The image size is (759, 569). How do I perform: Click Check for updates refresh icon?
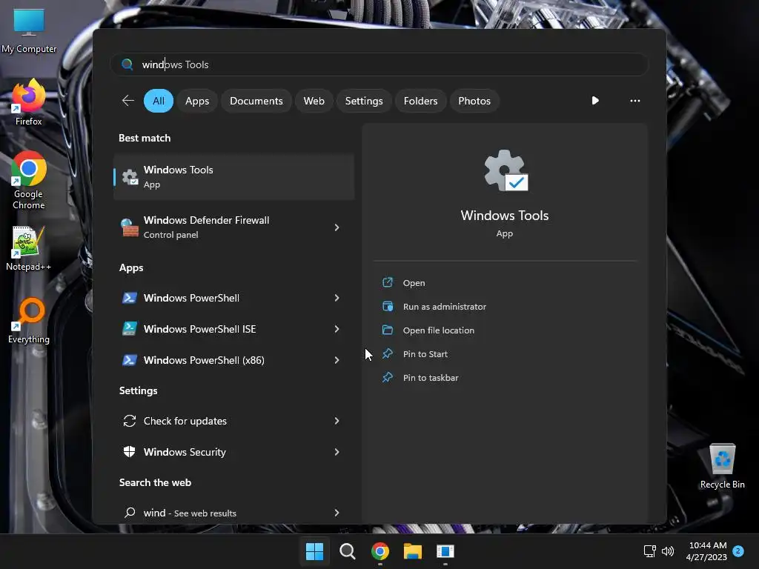129,421
